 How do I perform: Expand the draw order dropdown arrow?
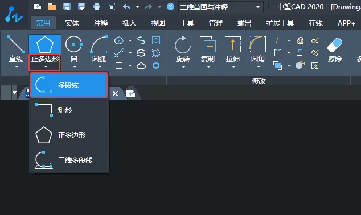coord(289,66)
